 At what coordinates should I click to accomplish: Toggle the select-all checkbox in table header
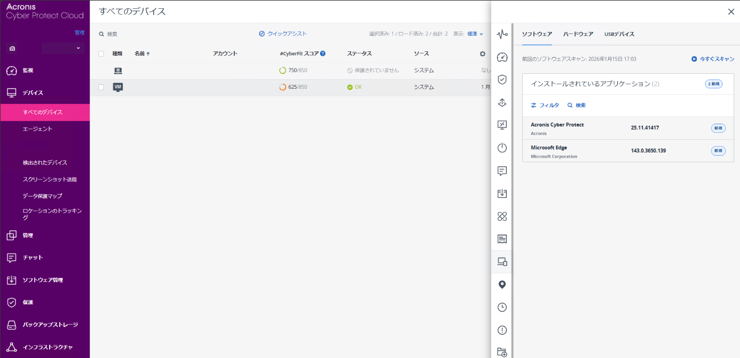click(x=101, y=54)
